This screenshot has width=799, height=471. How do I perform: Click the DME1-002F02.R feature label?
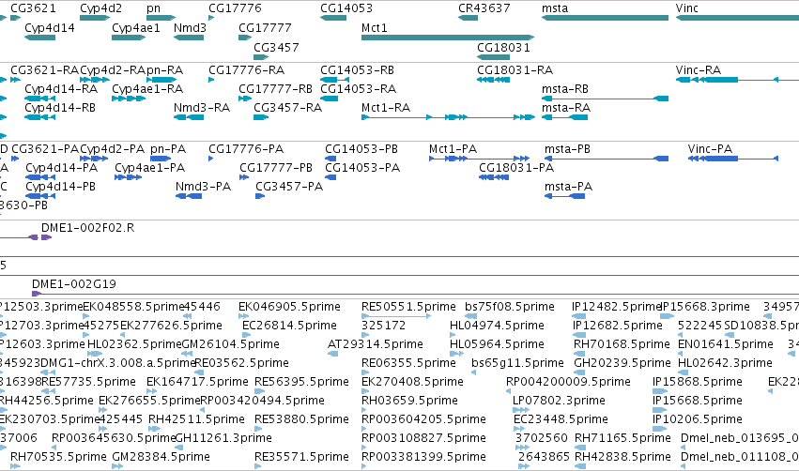tap(88, 228)
